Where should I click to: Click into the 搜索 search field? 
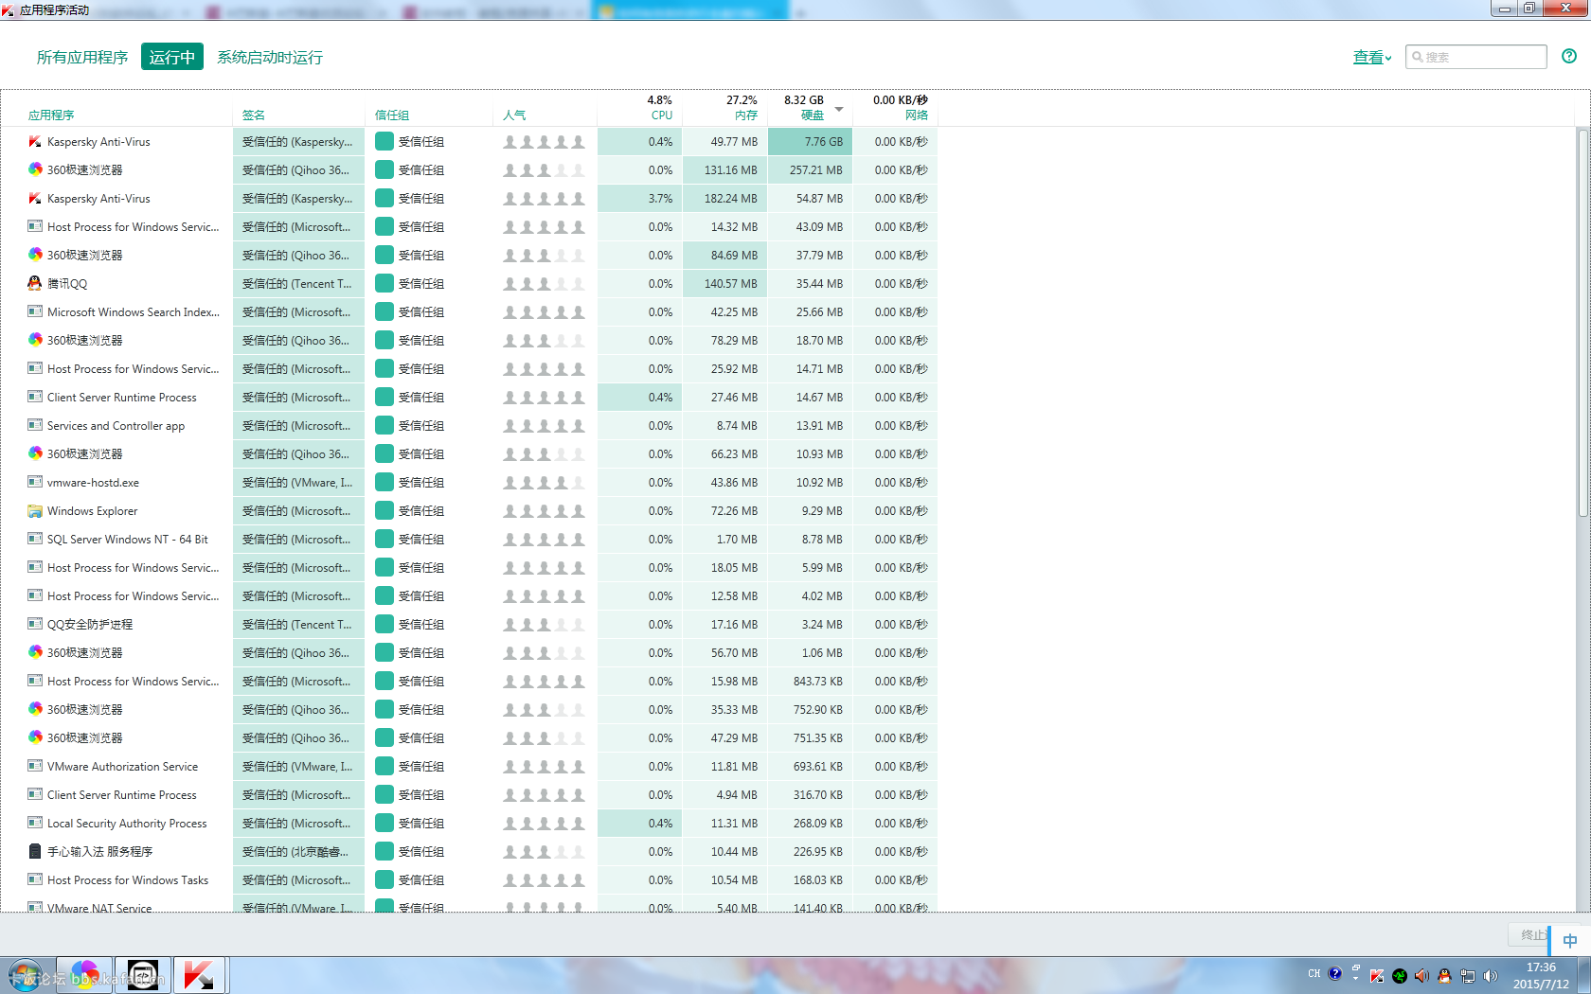[x=1476, y=57]
